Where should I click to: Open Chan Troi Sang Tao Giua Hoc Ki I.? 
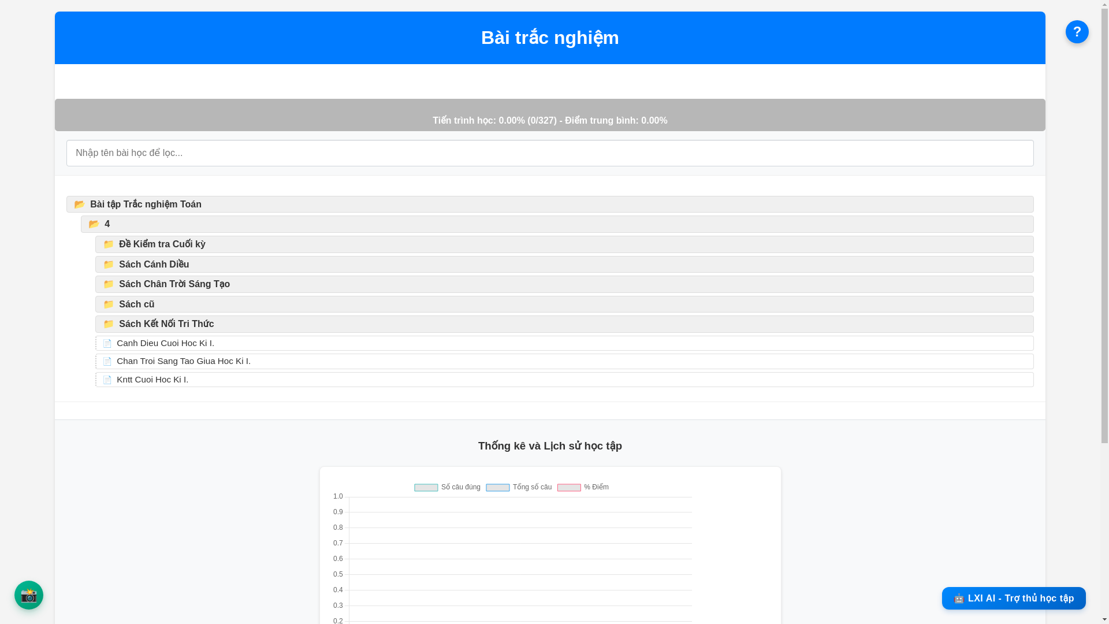click(x=564, y=361)
